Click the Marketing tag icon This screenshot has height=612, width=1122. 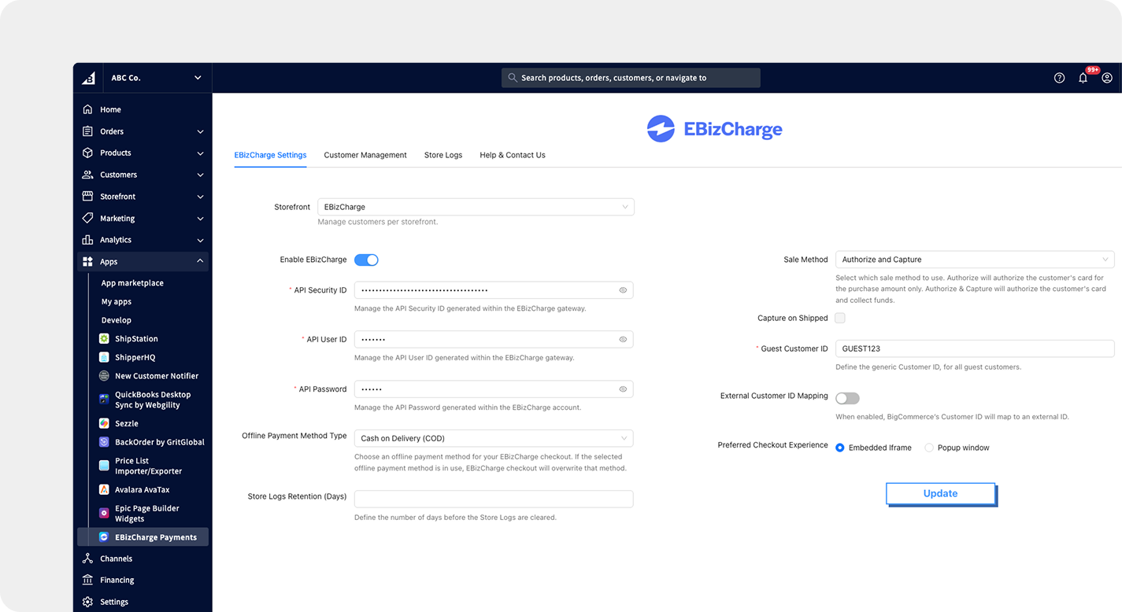pos(88,218)
